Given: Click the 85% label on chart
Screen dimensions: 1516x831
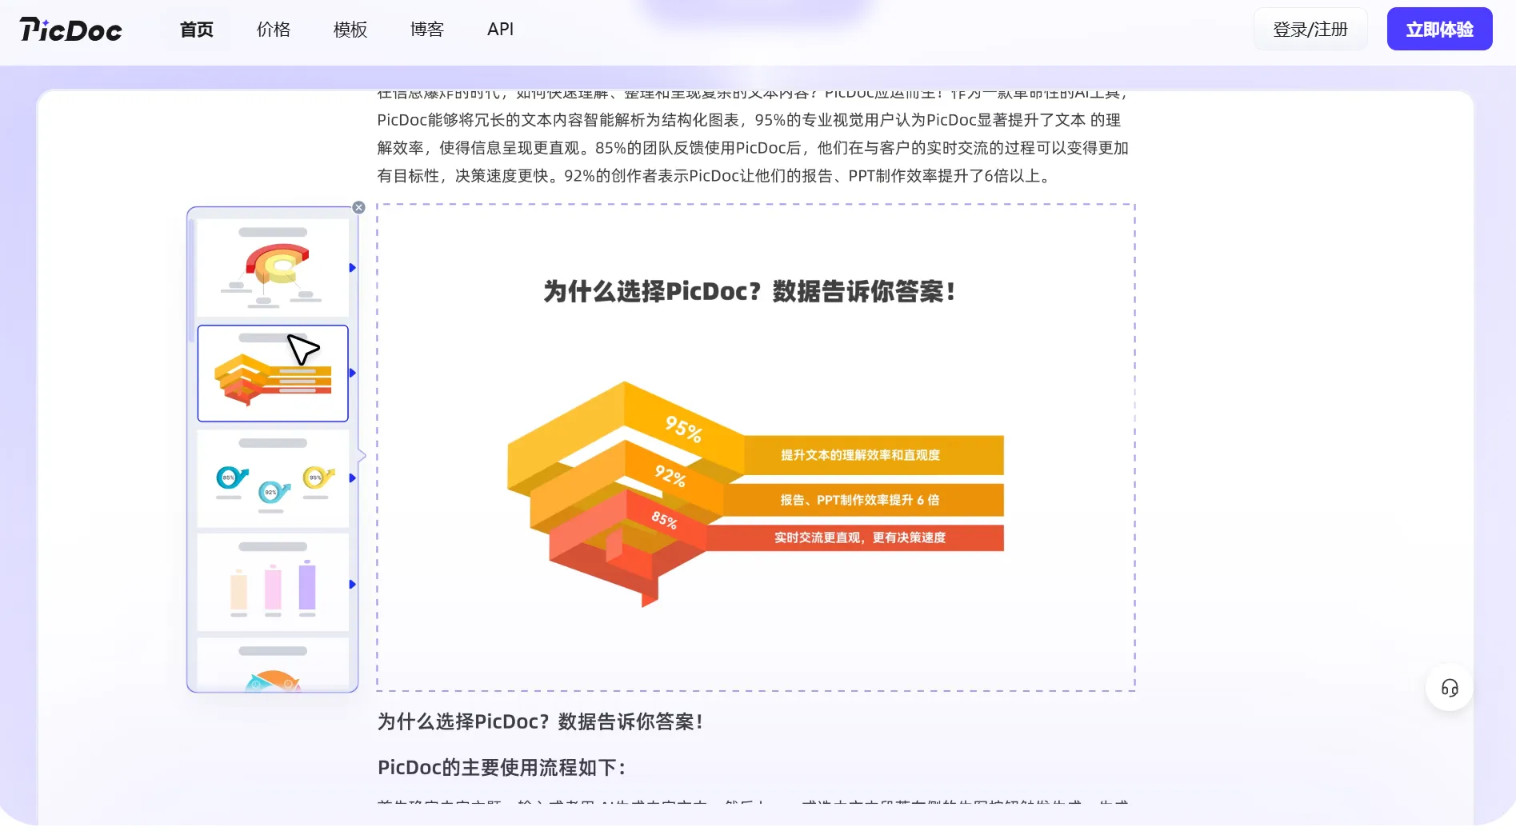Looking at the screenshot, I should click(x=664, y=520).
